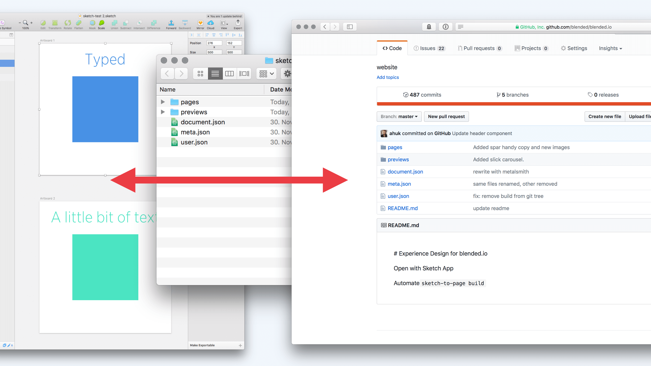Toggle the browser sidebar in Safari
This screenshot has height=366, width=651.
tap(350, 27)
